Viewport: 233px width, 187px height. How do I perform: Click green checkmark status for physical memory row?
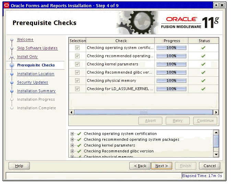pos(203,81)
